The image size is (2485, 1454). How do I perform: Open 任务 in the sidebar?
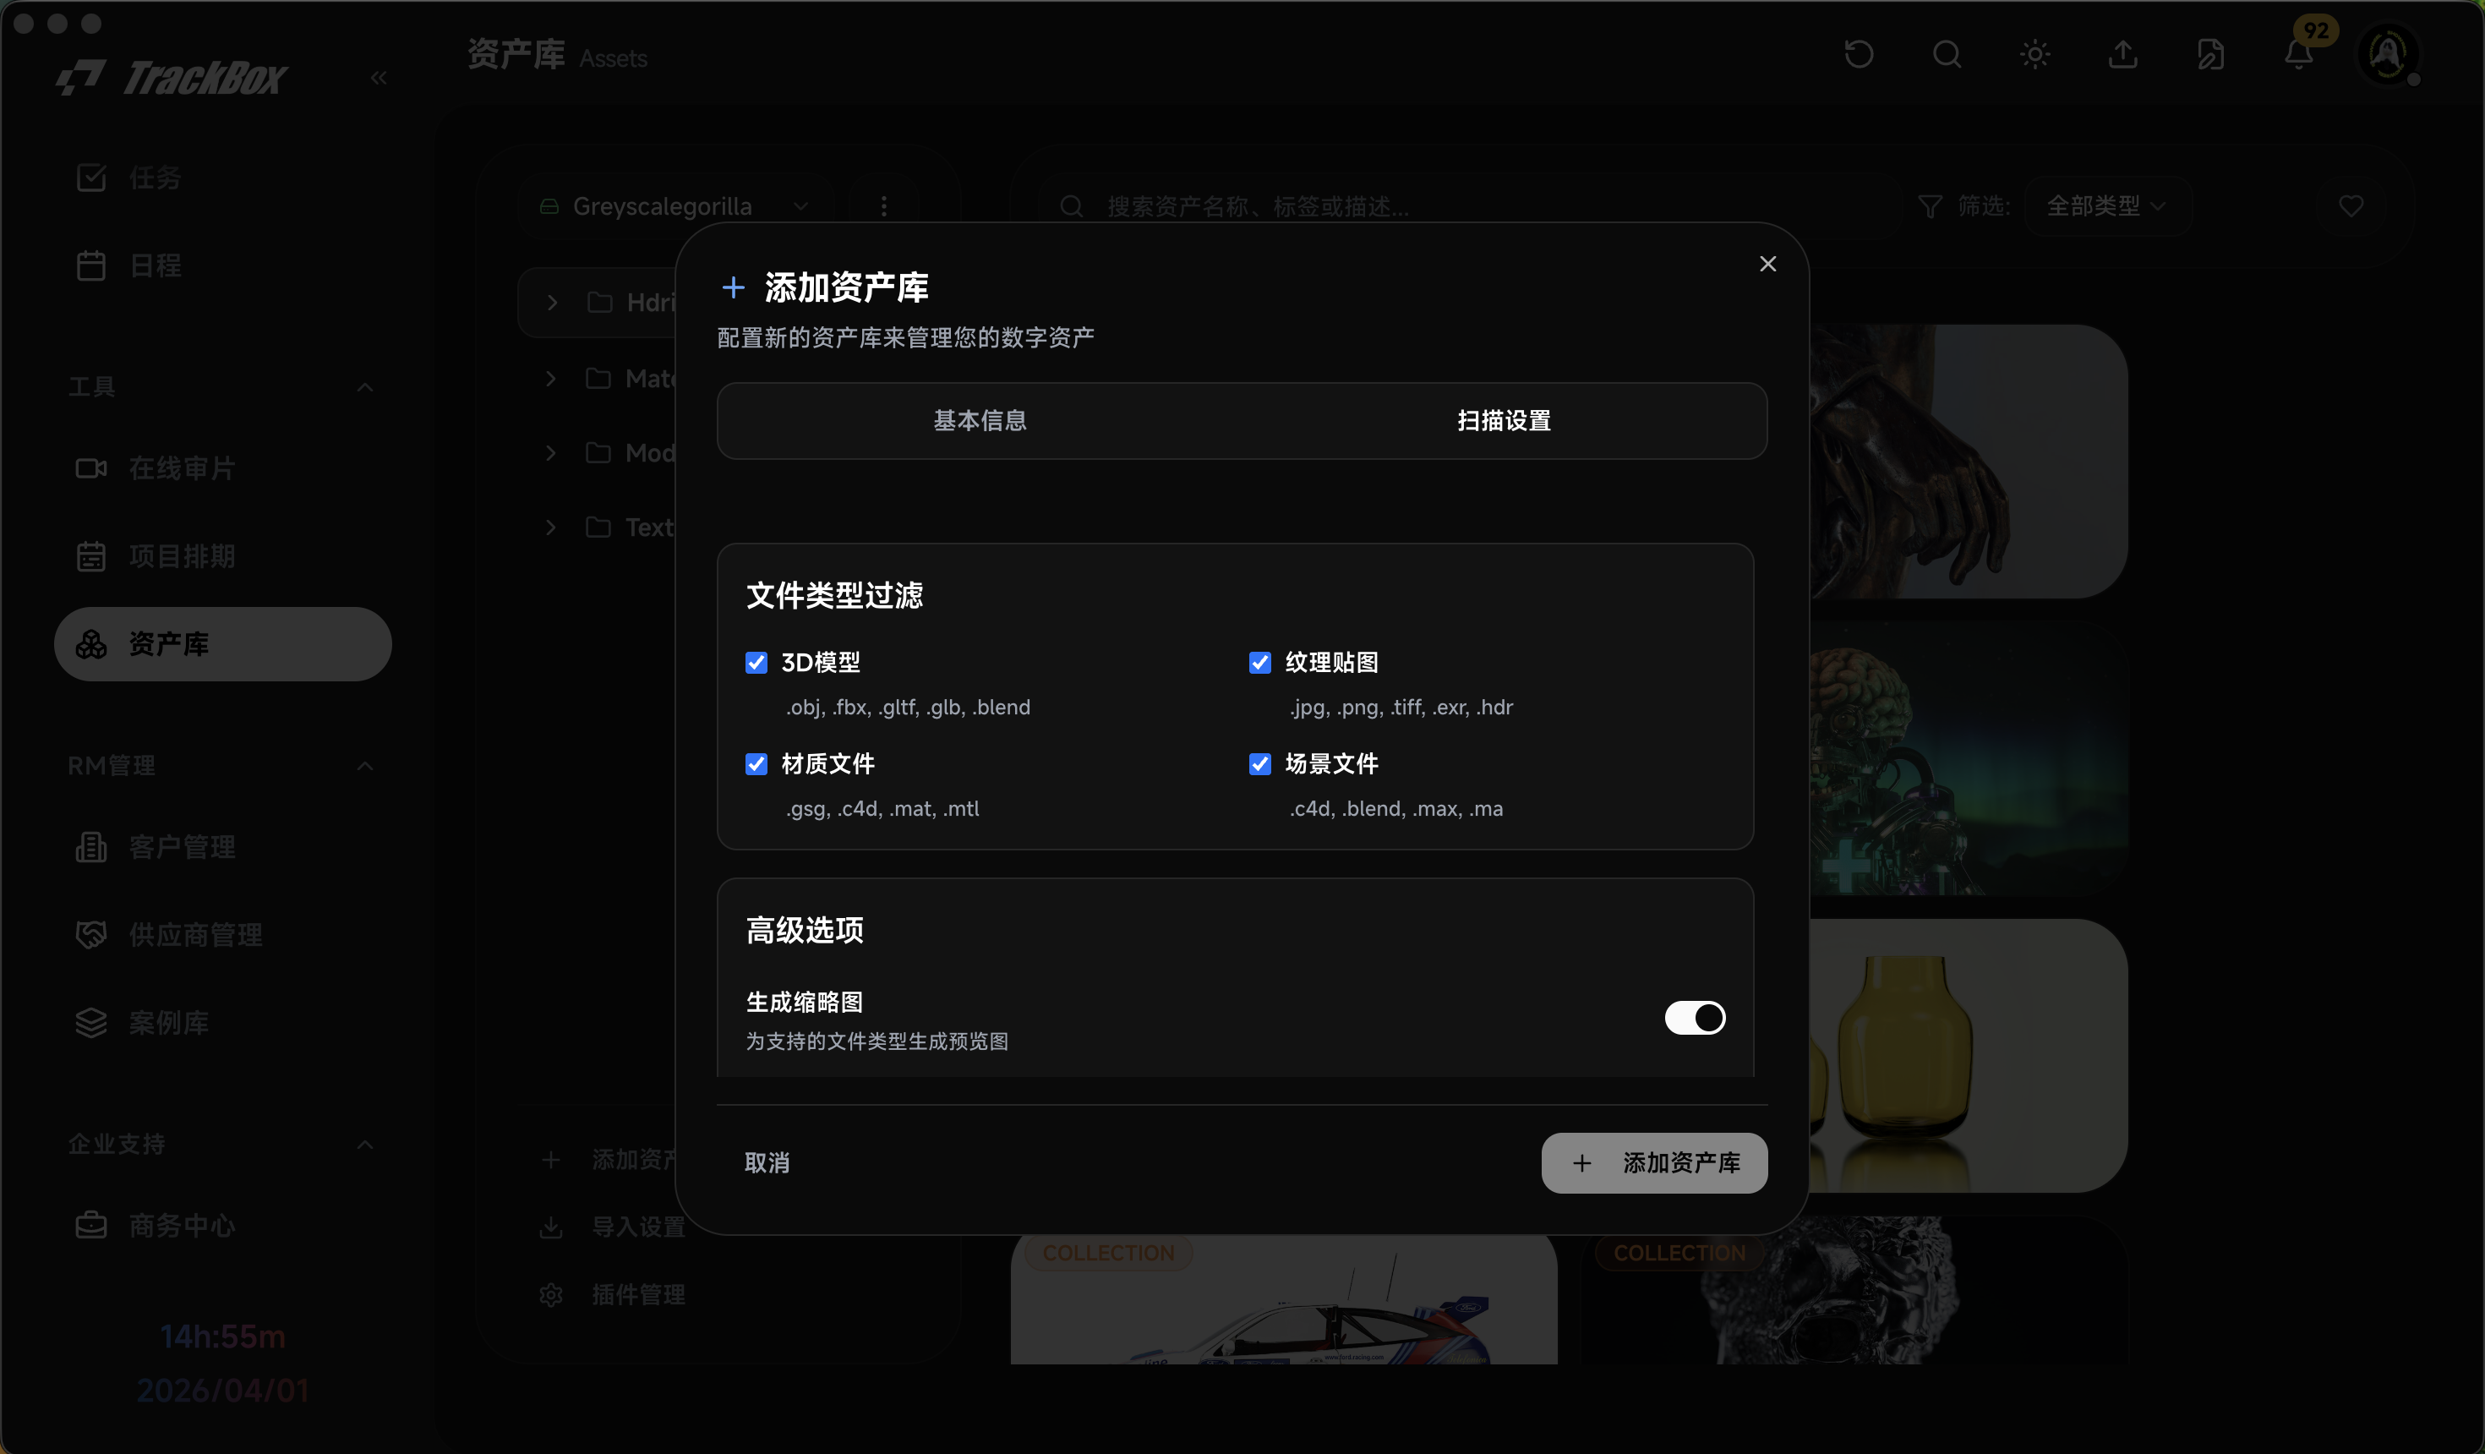coord(221,178)
